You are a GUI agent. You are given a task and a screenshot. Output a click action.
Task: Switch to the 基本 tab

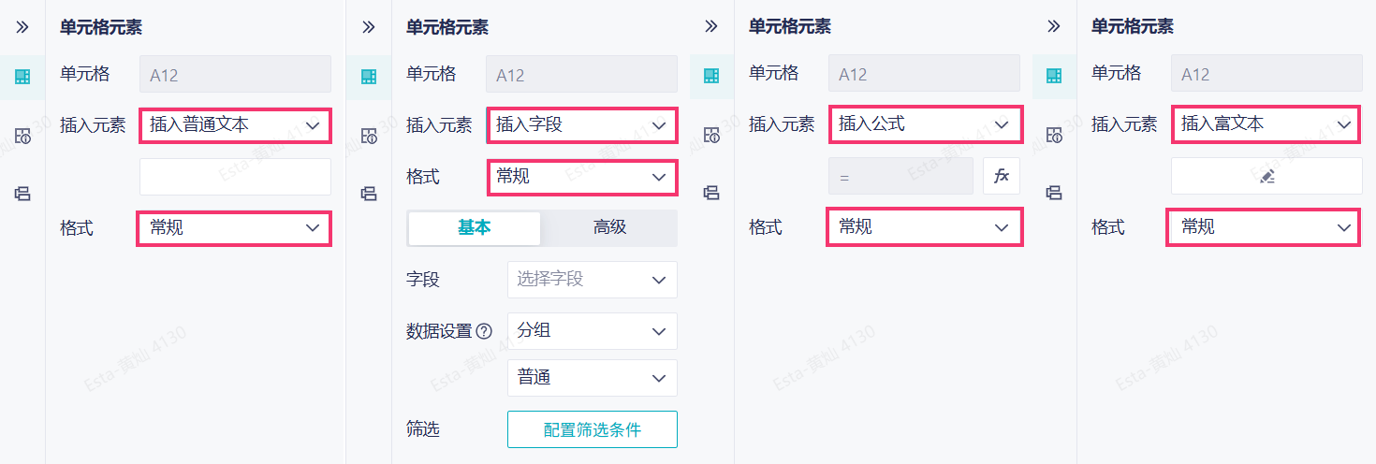tap(475, 227)
